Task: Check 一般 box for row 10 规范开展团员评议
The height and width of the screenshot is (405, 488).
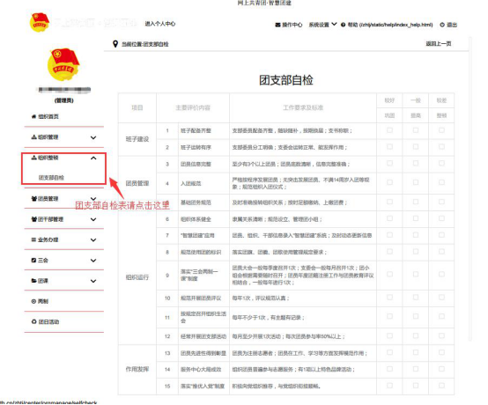Action: [x=416, y=298]
